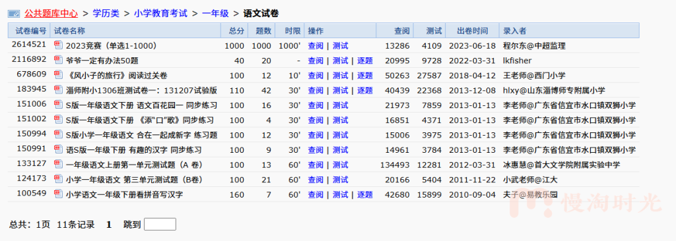Image resolution: width=676 pixels, height=241 pixels.
Task: Click 查阅 for 第三单元测试题（B卷）
Action: (x=316, y=180)
